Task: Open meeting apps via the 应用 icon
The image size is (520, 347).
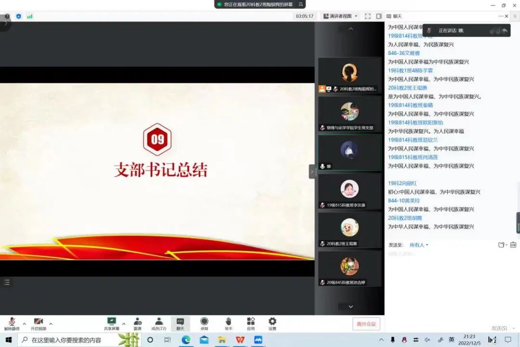Action: click(250, 323)
